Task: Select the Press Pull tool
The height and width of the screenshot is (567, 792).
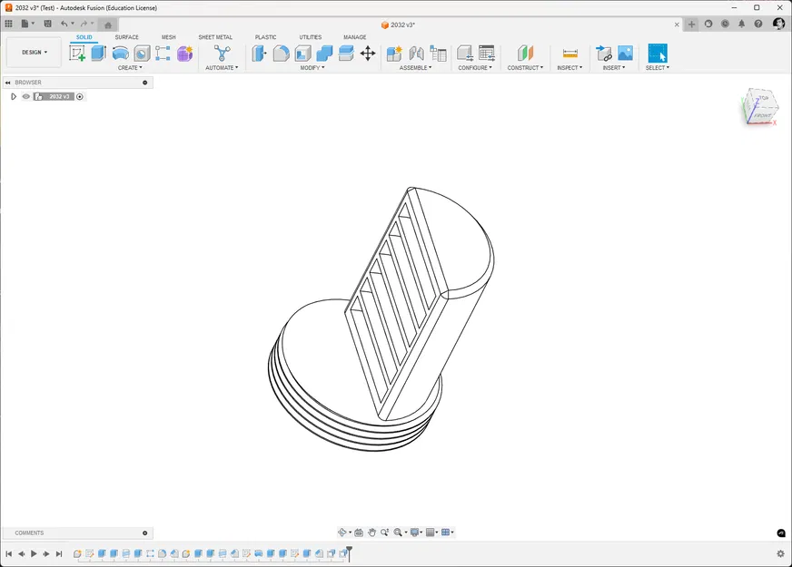Action: (x=259, y=53)
